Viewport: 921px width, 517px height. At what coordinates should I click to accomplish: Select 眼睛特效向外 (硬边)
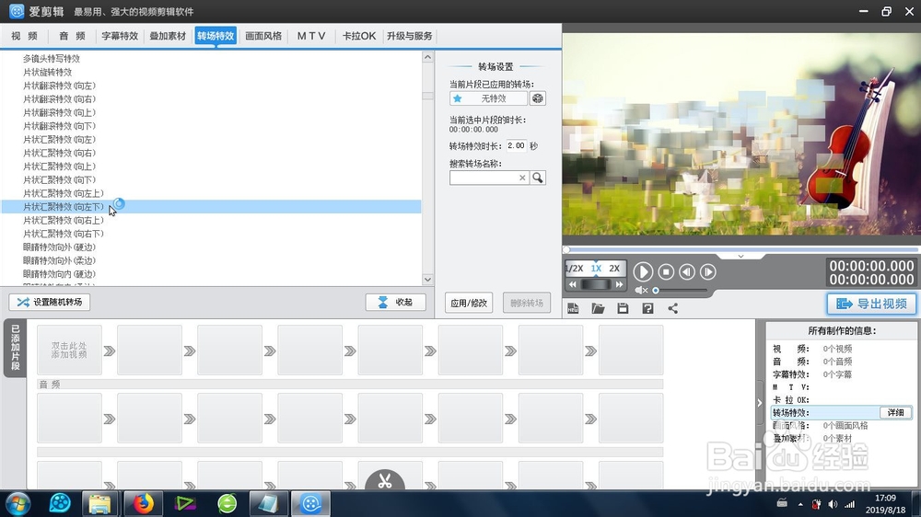(59, 247)
